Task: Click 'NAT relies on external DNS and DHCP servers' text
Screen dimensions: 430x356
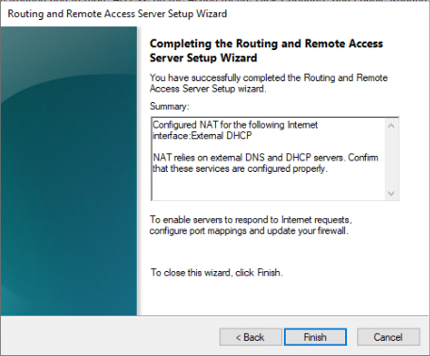Action: point(248,158)
